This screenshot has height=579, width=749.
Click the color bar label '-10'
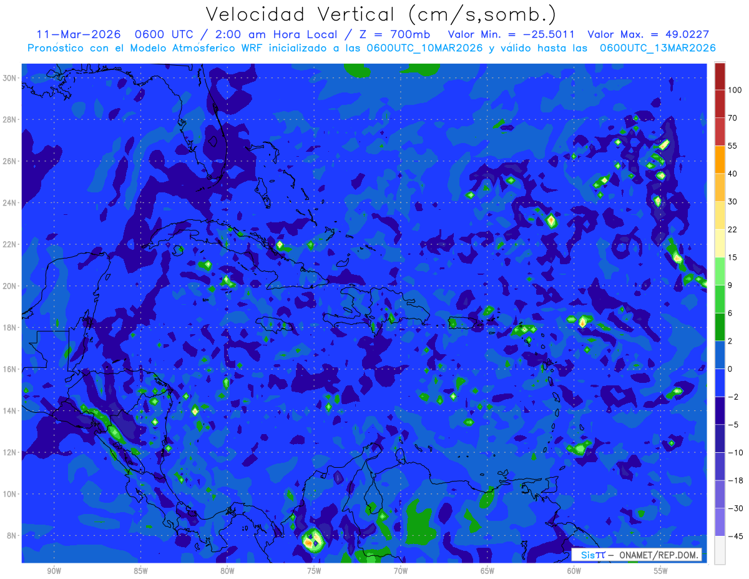point(735,452)
